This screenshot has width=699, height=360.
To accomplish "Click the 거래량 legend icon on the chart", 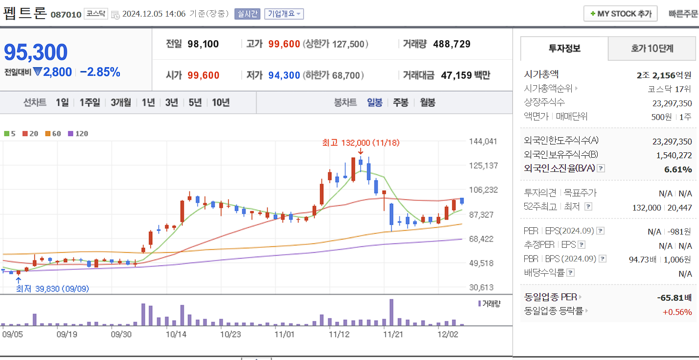I will point(479,303).
